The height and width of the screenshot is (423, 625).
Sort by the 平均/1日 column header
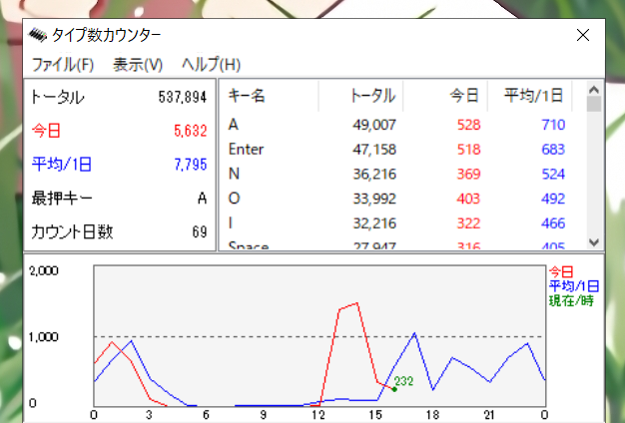click(530, 96)
